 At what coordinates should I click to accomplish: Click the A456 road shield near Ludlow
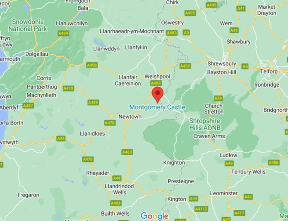coord(274,162)
